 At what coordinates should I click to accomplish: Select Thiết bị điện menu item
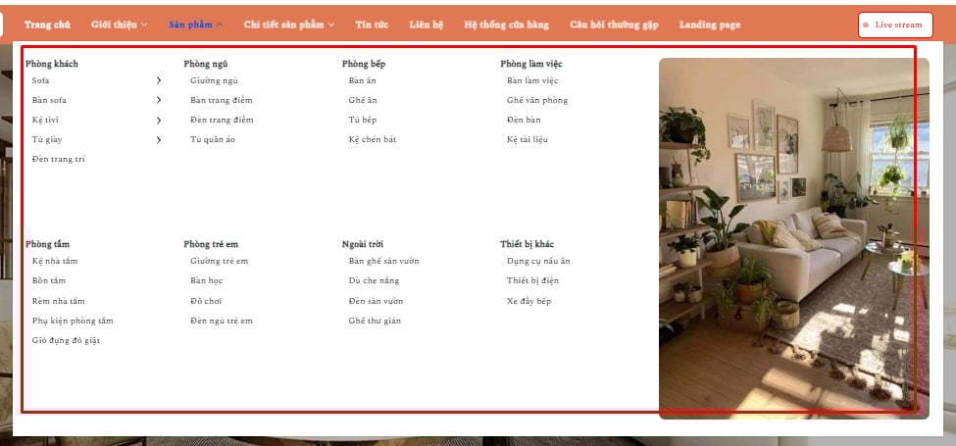coord(532,281)
